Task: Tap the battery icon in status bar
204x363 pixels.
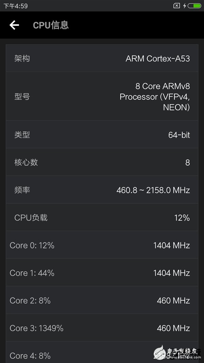Action: 194,6
